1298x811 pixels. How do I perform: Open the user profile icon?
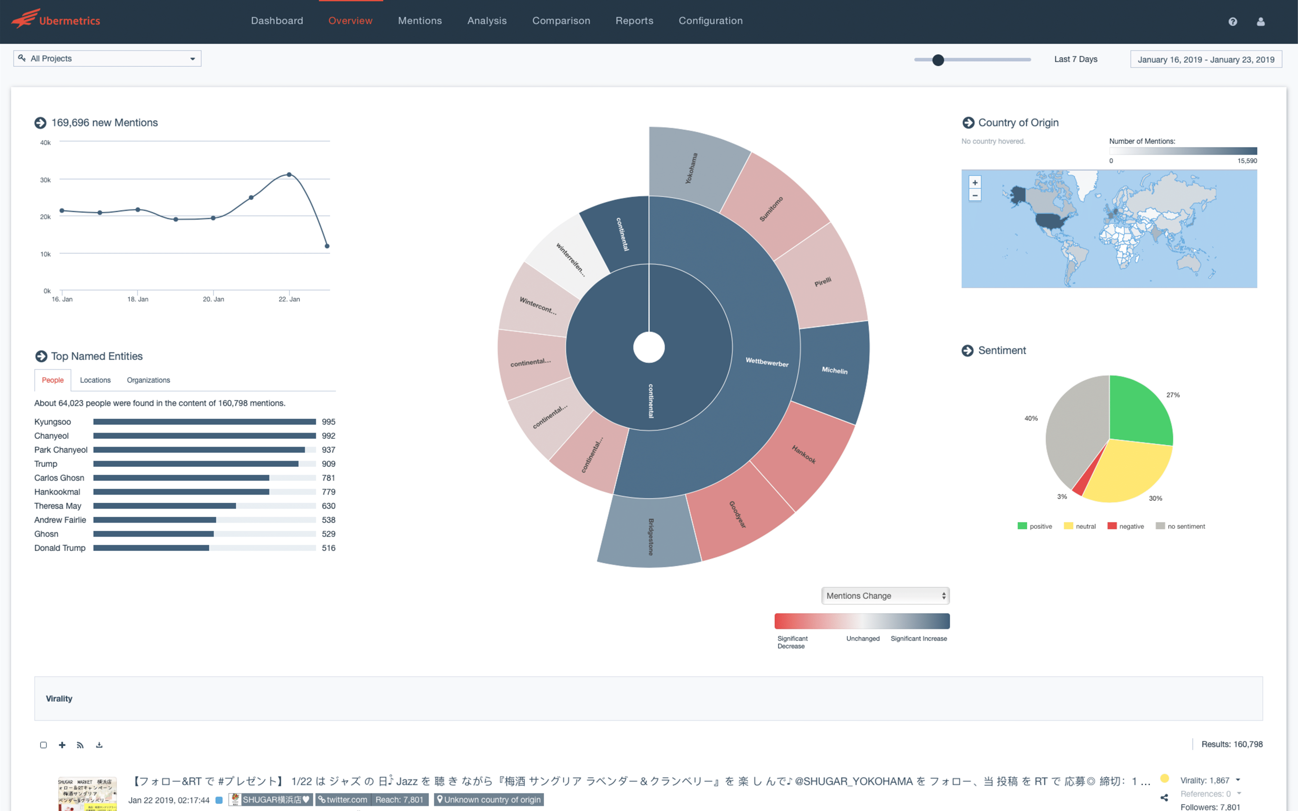click(x=1261, y=22)
